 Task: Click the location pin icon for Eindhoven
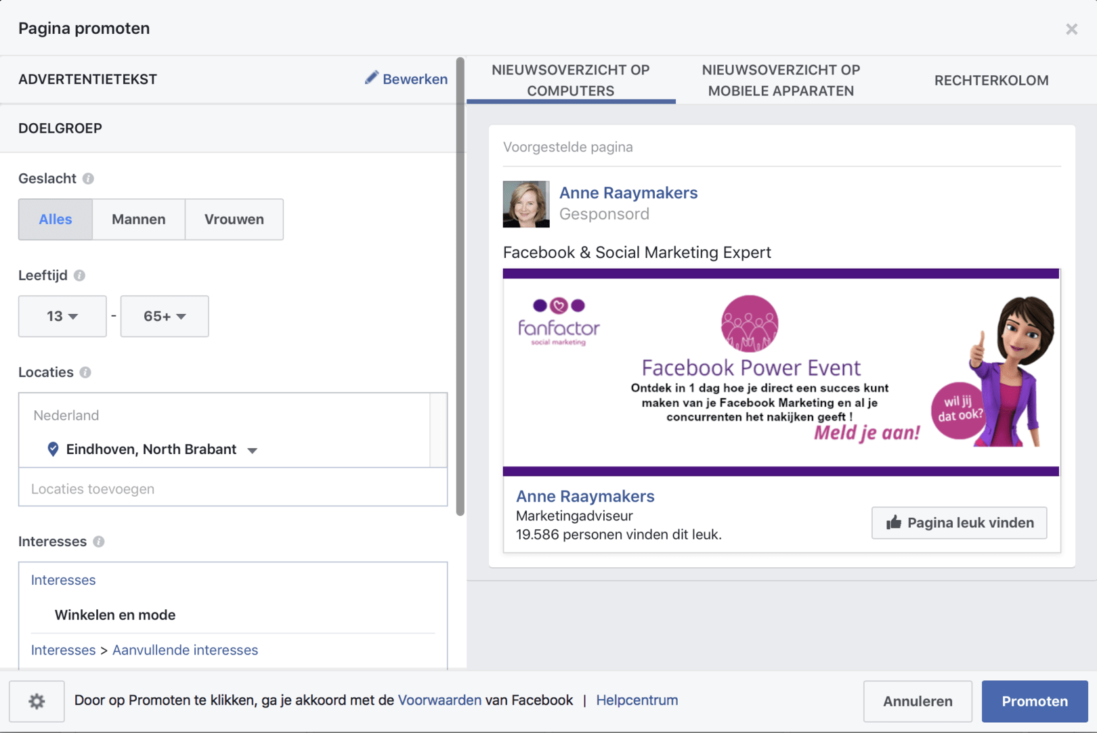53,449
